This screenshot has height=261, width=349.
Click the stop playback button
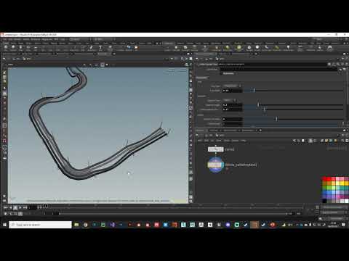(x=15, y=207)
